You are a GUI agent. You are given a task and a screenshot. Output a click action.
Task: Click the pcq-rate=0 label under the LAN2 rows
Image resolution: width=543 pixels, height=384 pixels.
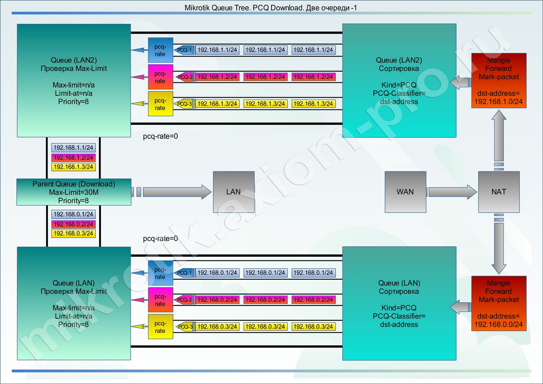(x=161, y=137)
